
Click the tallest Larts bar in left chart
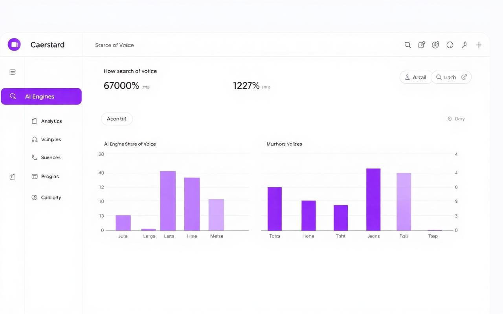[x=168, y=201]
